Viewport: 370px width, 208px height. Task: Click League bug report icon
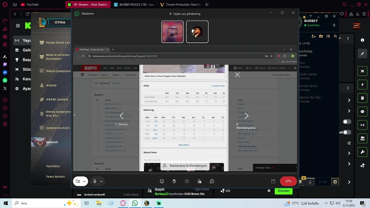coord(335,182)
